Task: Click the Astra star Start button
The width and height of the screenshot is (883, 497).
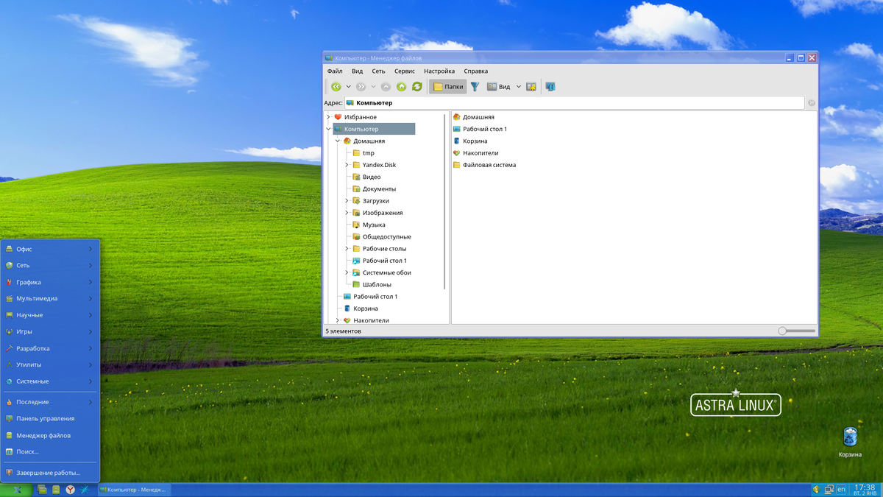Action: point(16,490)
